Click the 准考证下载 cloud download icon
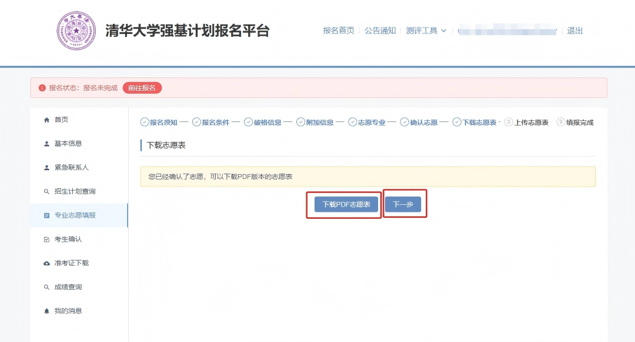Viewport: 635px width, 342px height. tap(46, 263)
